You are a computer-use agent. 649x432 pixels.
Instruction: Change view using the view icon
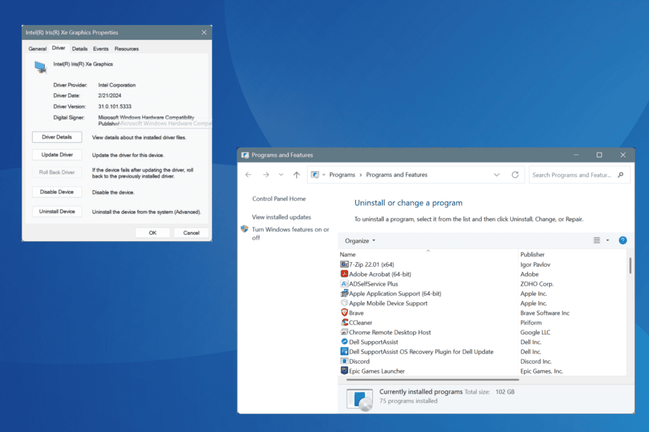[x=597, y=240]
